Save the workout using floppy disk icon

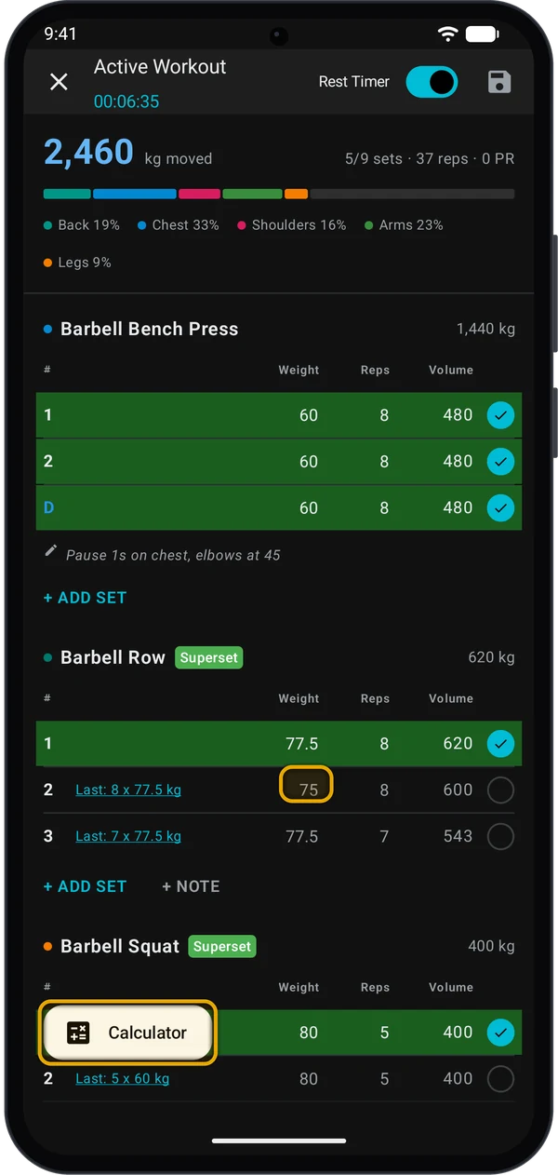pyautogui.click(x=499, y=82)
